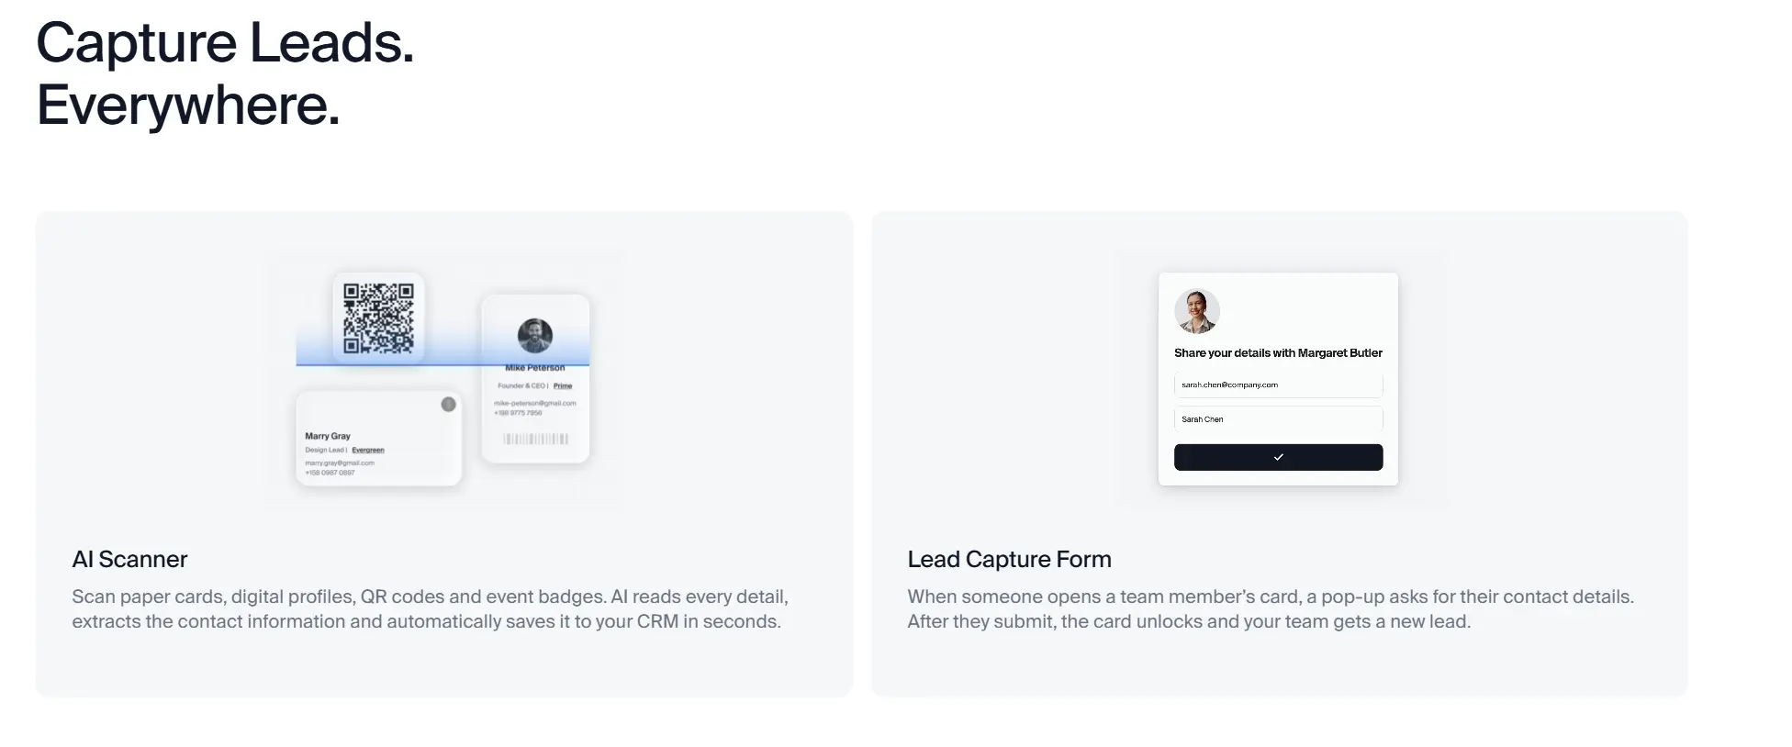The height and width of the screenshot is (747, 1792).
Task: Select Mike Peterson's profile photo
Action: click(x=535, y=336)
